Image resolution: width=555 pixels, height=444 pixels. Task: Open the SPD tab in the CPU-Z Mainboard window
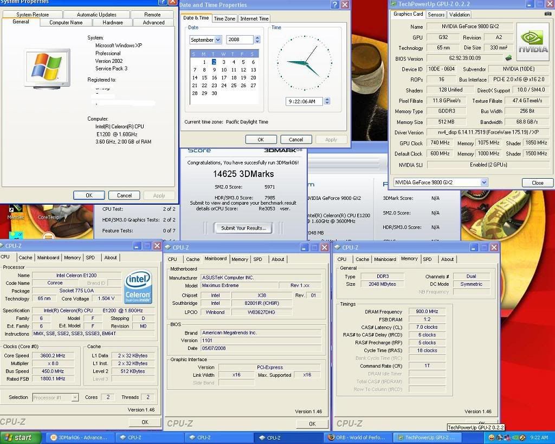coord(257,259)
